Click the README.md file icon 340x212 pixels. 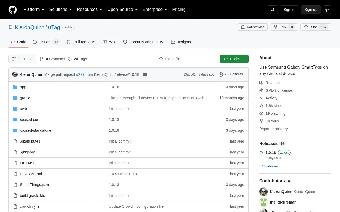pyautogui.click(x=15, y=174)
